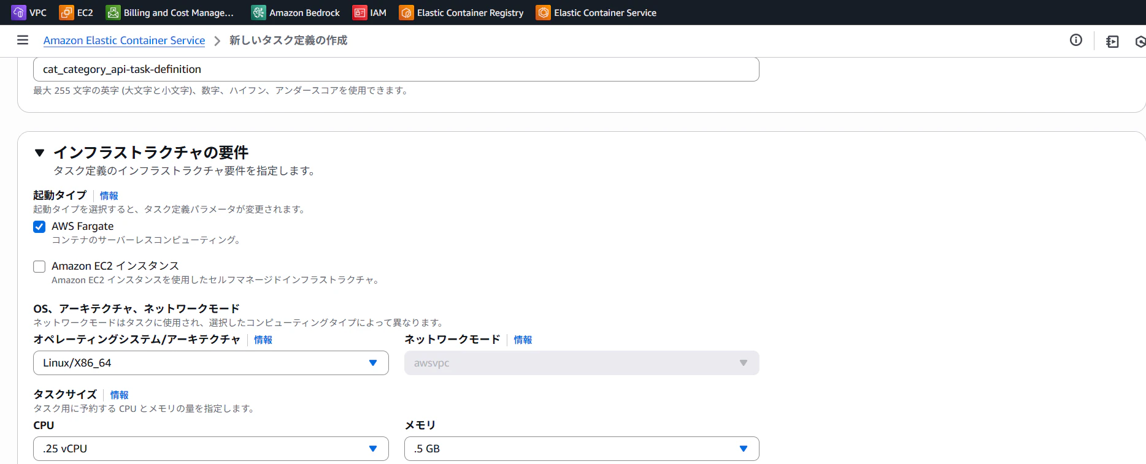Click the オペレーティングシステム/アーキテクチャ field label

tap(137, 339)
